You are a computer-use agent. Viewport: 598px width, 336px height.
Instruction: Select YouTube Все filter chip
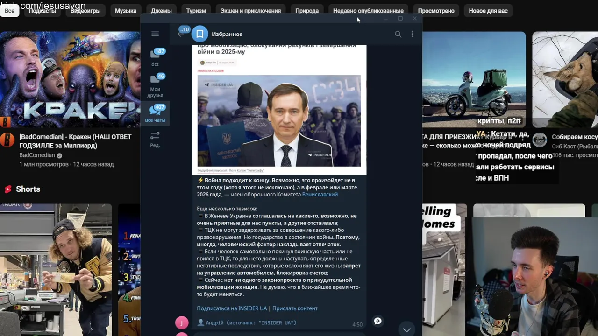click(9, 11)
